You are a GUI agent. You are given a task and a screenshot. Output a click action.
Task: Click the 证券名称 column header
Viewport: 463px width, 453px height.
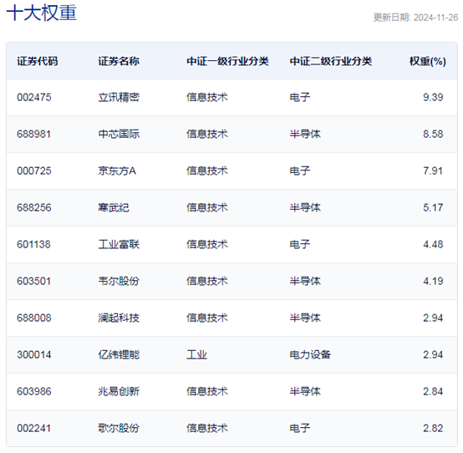[119, 61]
